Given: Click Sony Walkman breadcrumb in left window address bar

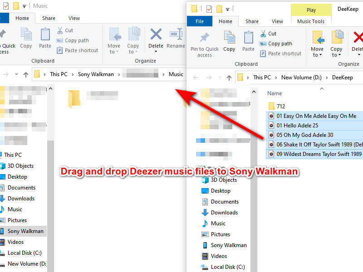Looking at the screenshot, I should tap(96, 74).
